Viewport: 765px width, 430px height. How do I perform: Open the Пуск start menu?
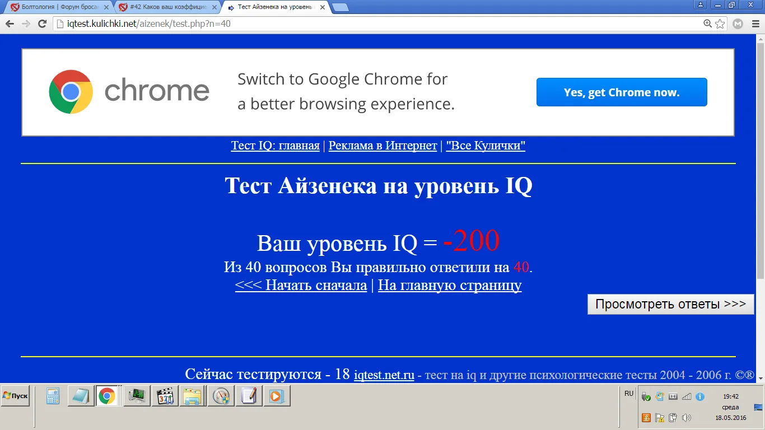[15, 396]
